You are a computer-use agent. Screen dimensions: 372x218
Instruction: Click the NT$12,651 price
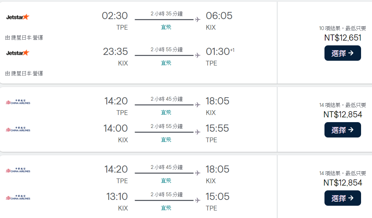pos(343,38)
